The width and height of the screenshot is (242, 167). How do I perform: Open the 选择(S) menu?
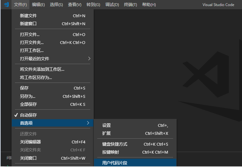click(x=56, y=5)
